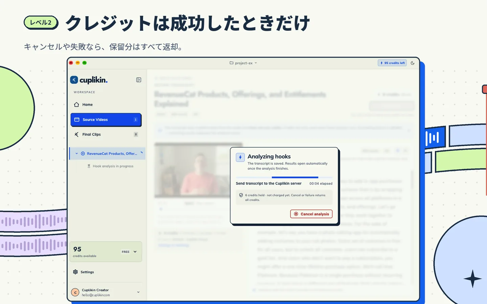This screenshot has height=304, width=487.
Task: Click the shield icon in credits notice
Action: click(241, 195)
